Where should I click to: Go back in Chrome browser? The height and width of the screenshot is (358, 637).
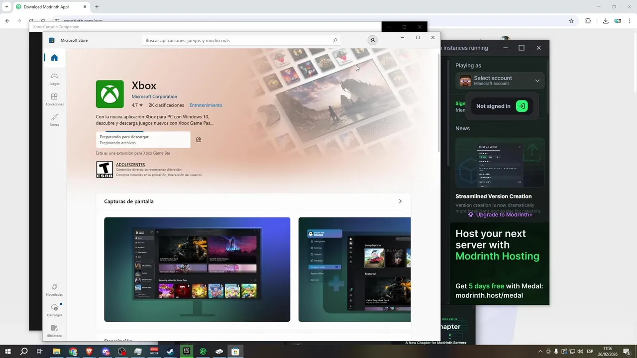point(7,21)
